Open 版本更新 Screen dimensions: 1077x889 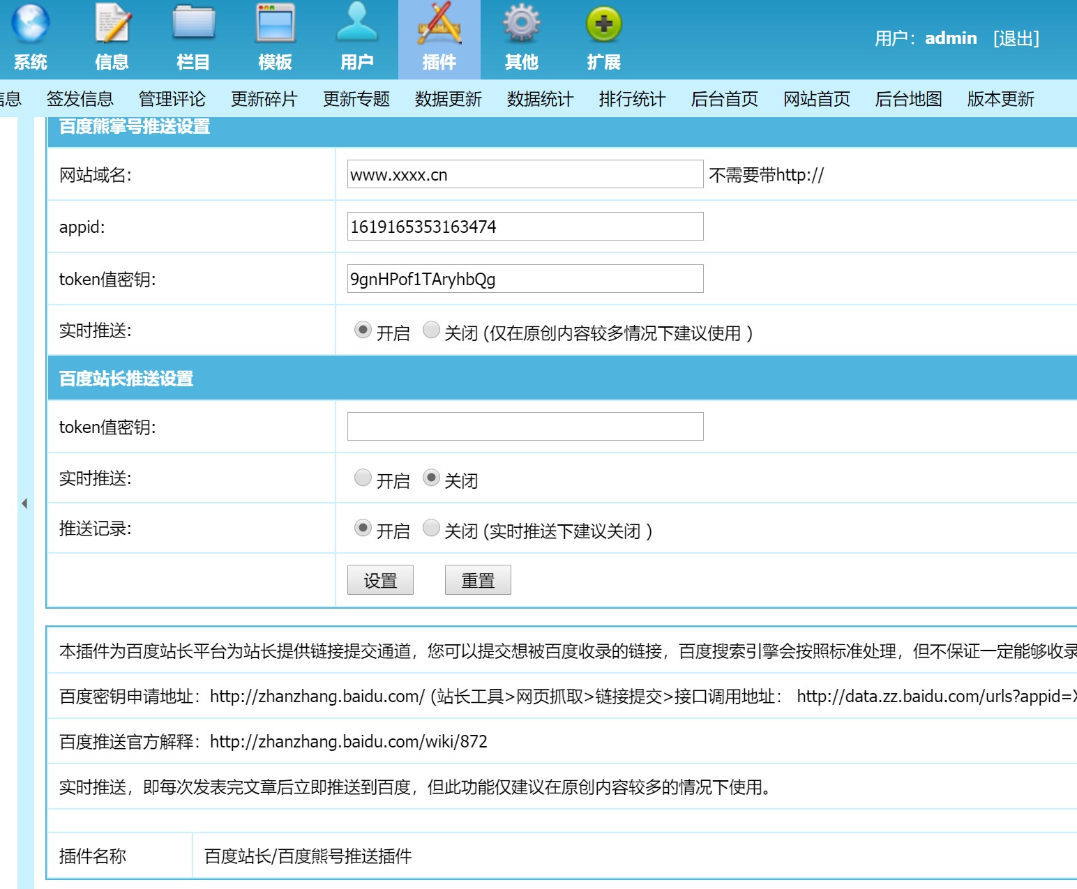click(x=1001, y=99)
